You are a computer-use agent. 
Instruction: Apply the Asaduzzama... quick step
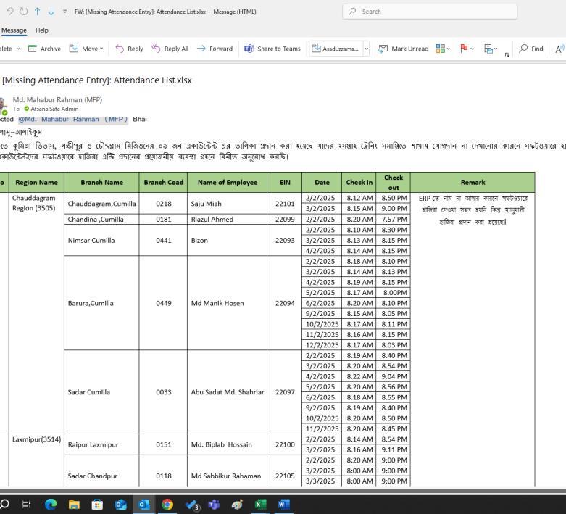(336, 49)
